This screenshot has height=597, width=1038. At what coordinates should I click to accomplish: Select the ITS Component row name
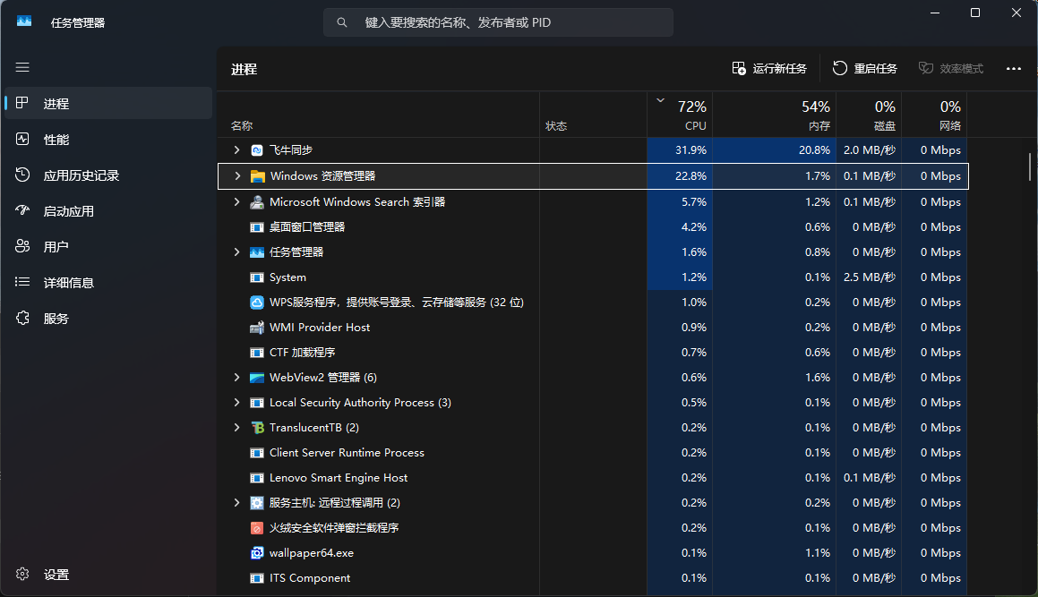click(310, 578)
